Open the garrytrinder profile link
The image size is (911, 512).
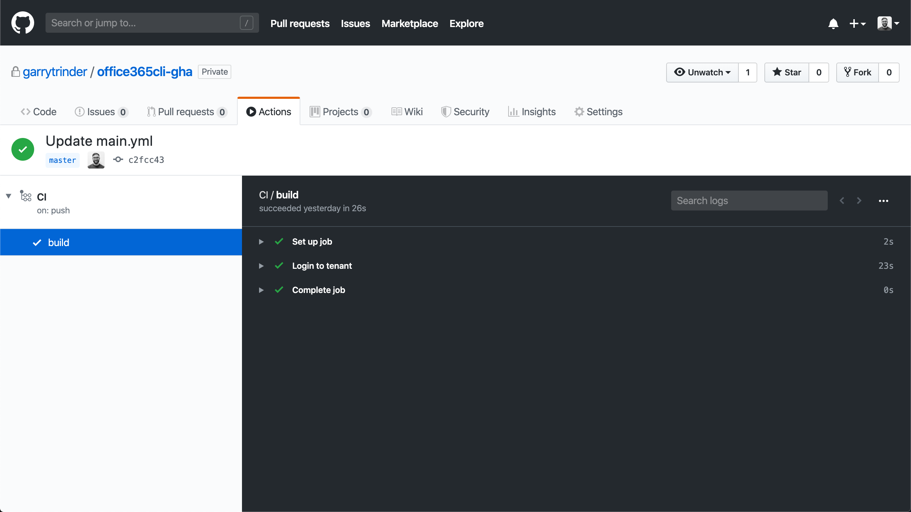coord(55,72)
